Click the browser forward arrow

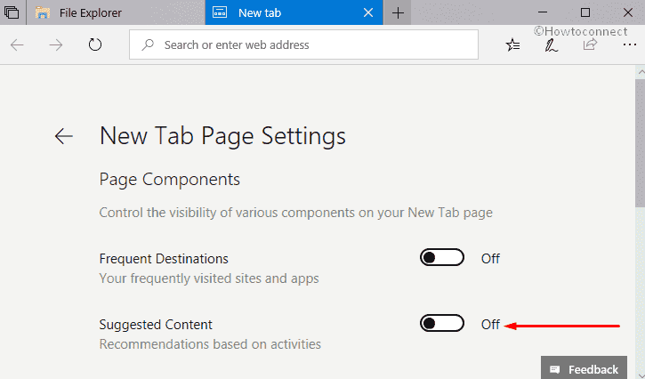pyautogui.click(x=56, y=44)
